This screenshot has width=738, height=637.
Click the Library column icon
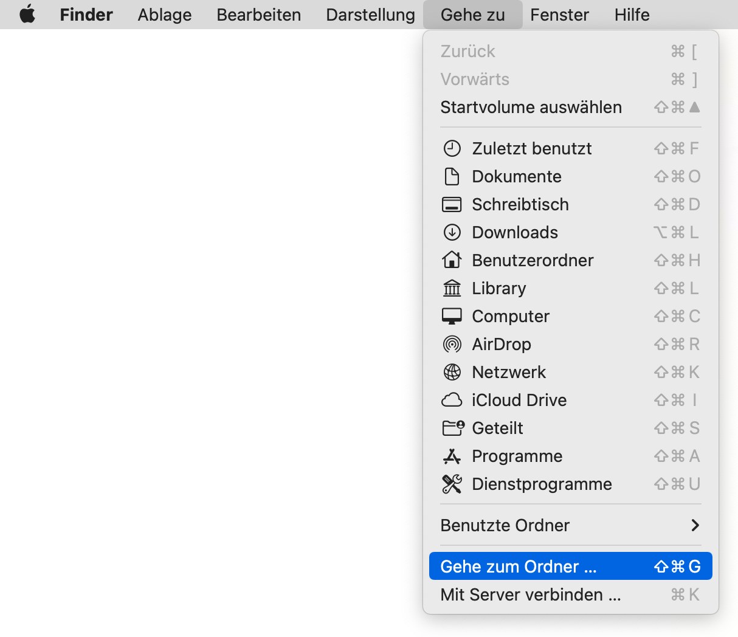(x=452, y=288)
